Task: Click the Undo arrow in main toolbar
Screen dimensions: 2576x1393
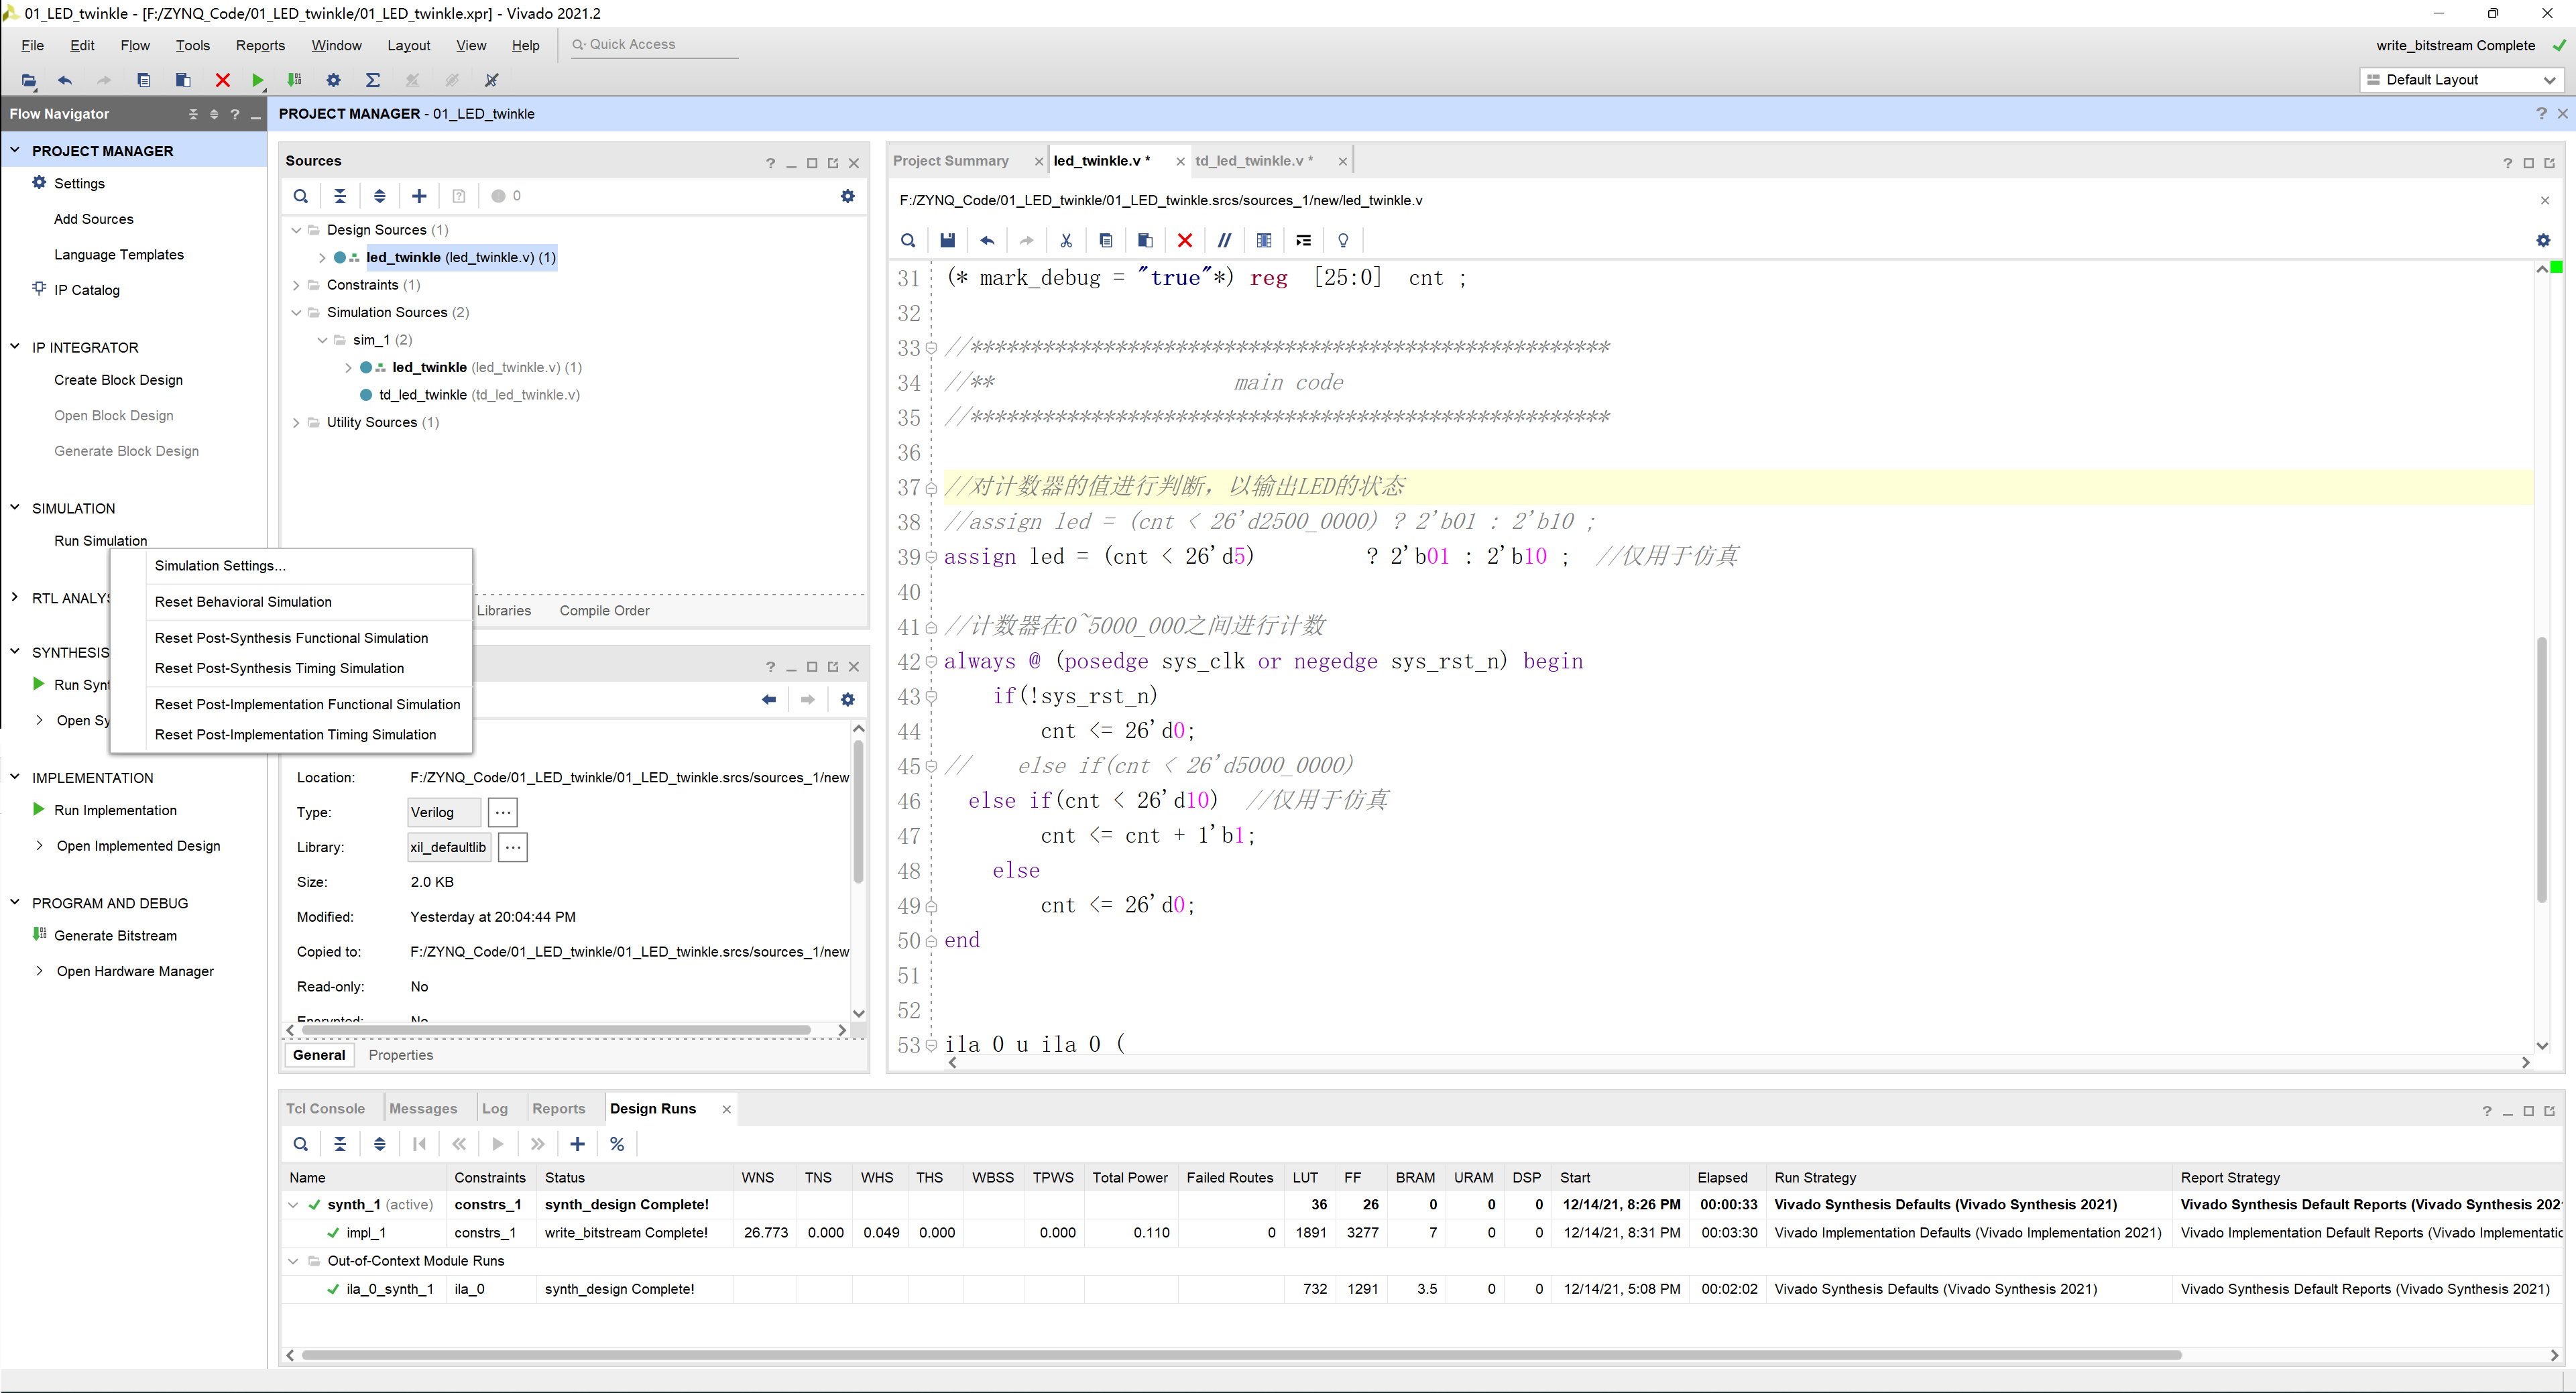Action: coord(65,80)
